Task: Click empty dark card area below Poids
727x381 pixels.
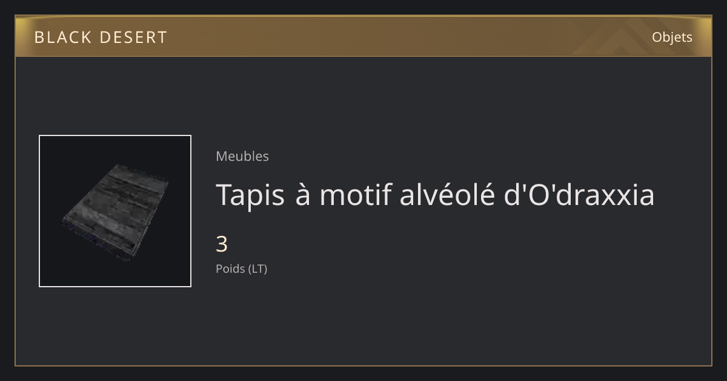Action: pos(424,321)
